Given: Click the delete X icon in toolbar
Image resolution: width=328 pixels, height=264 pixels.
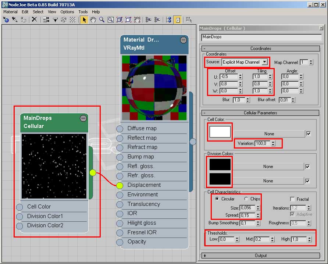Looking at the screenshot, I should (34, 19).
